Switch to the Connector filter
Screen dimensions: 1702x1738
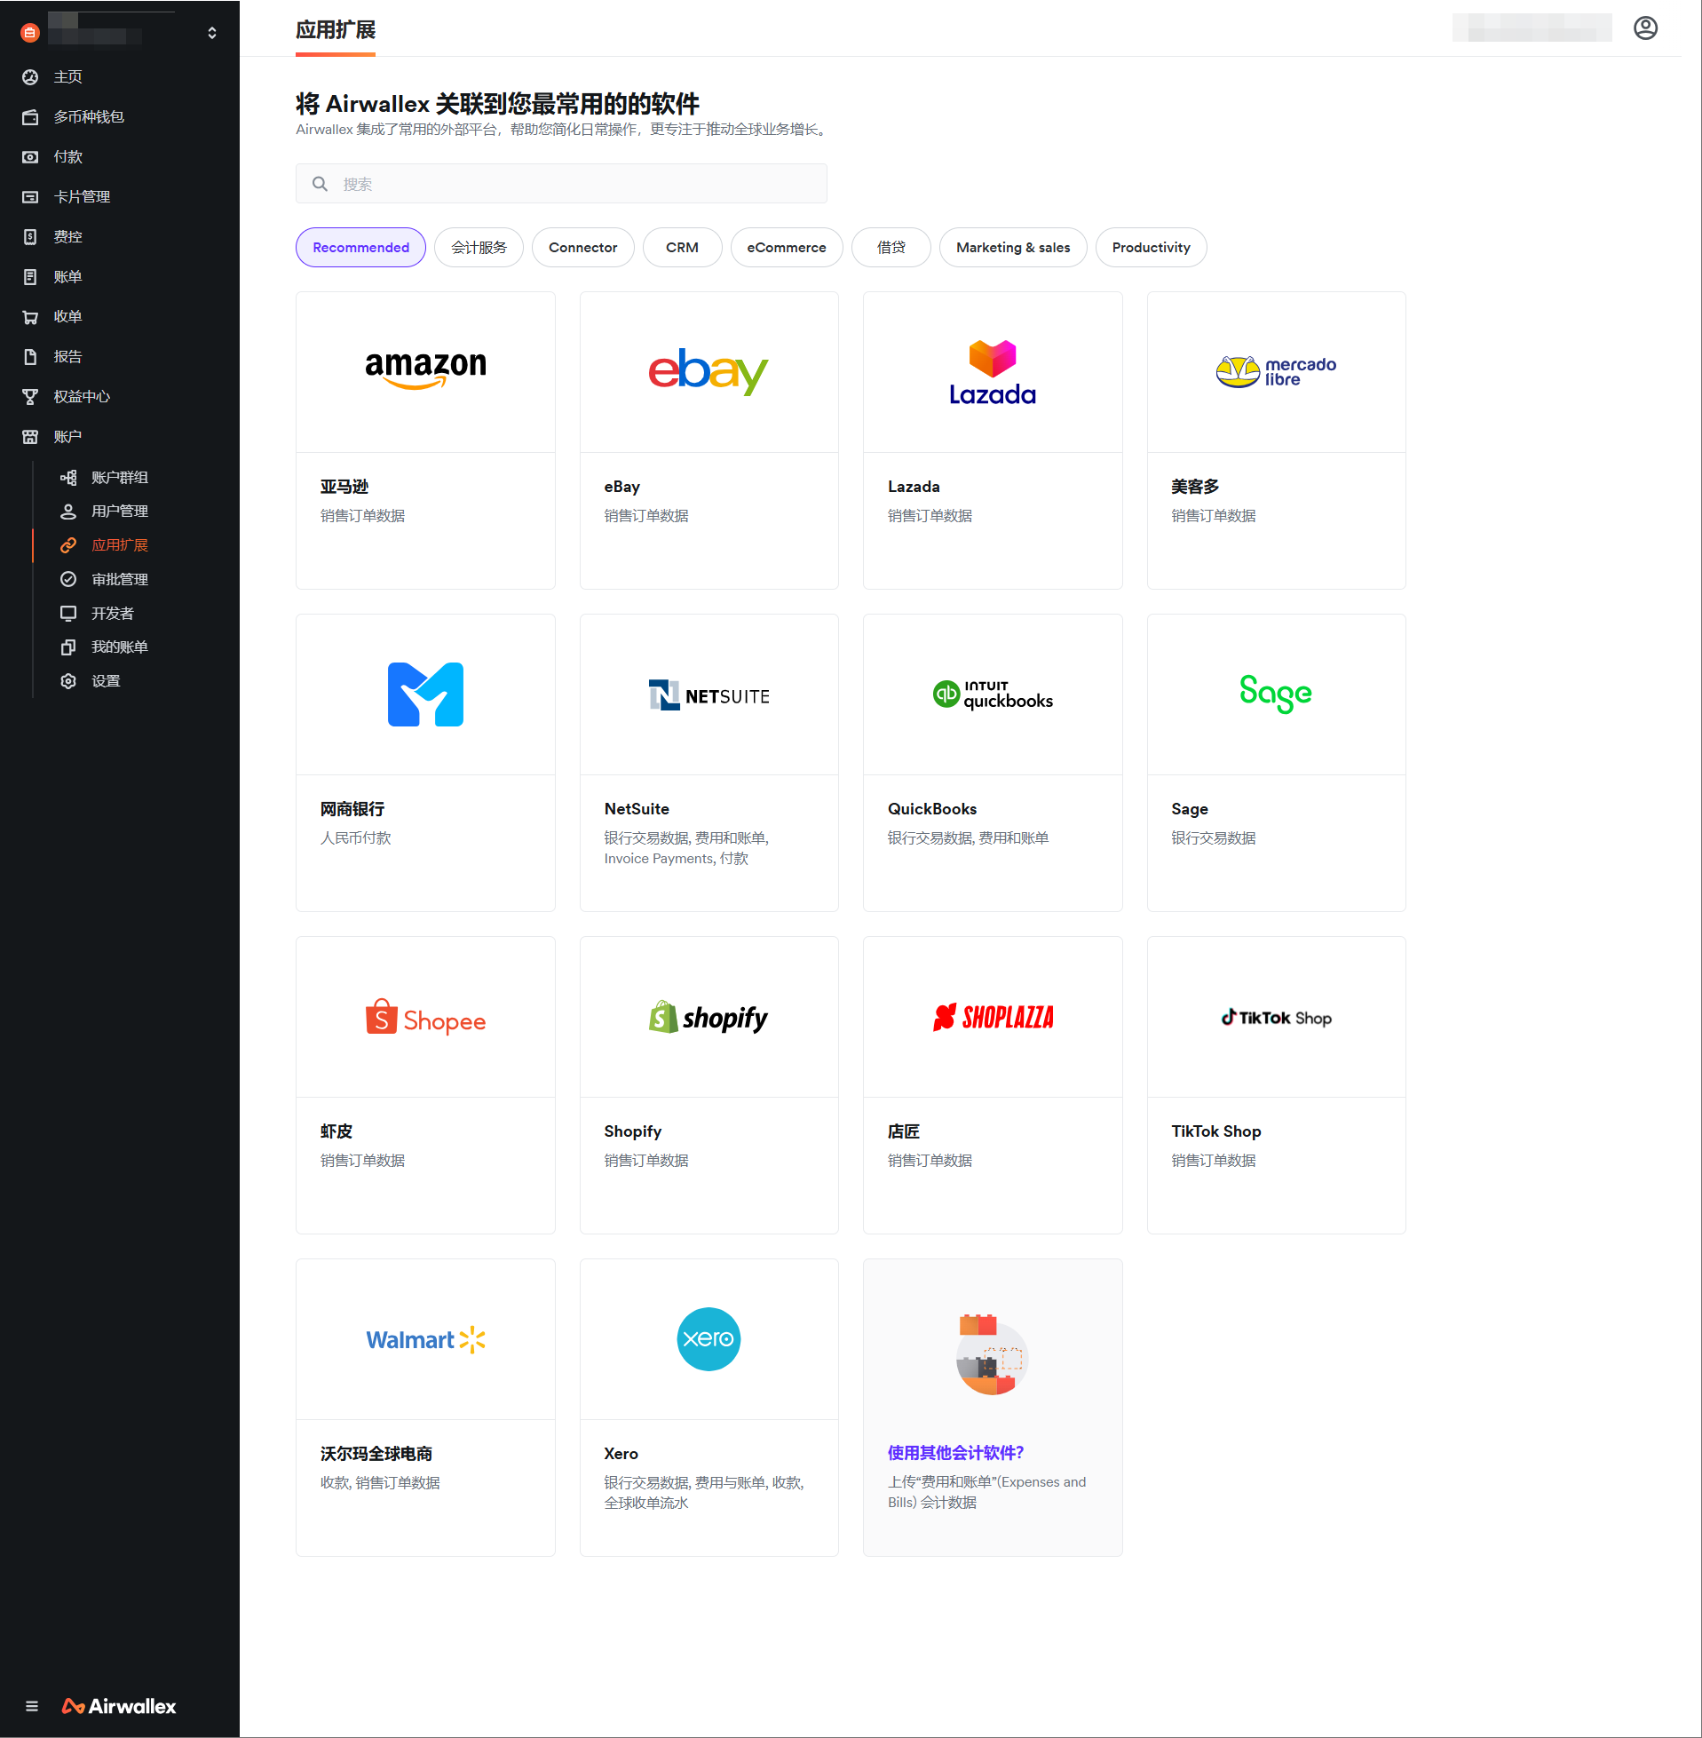click(x=582, y=248)
